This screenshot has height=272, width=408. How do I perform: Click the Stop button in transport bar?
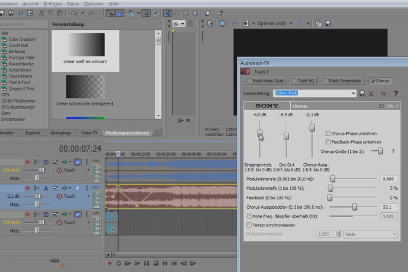[156, 263]
